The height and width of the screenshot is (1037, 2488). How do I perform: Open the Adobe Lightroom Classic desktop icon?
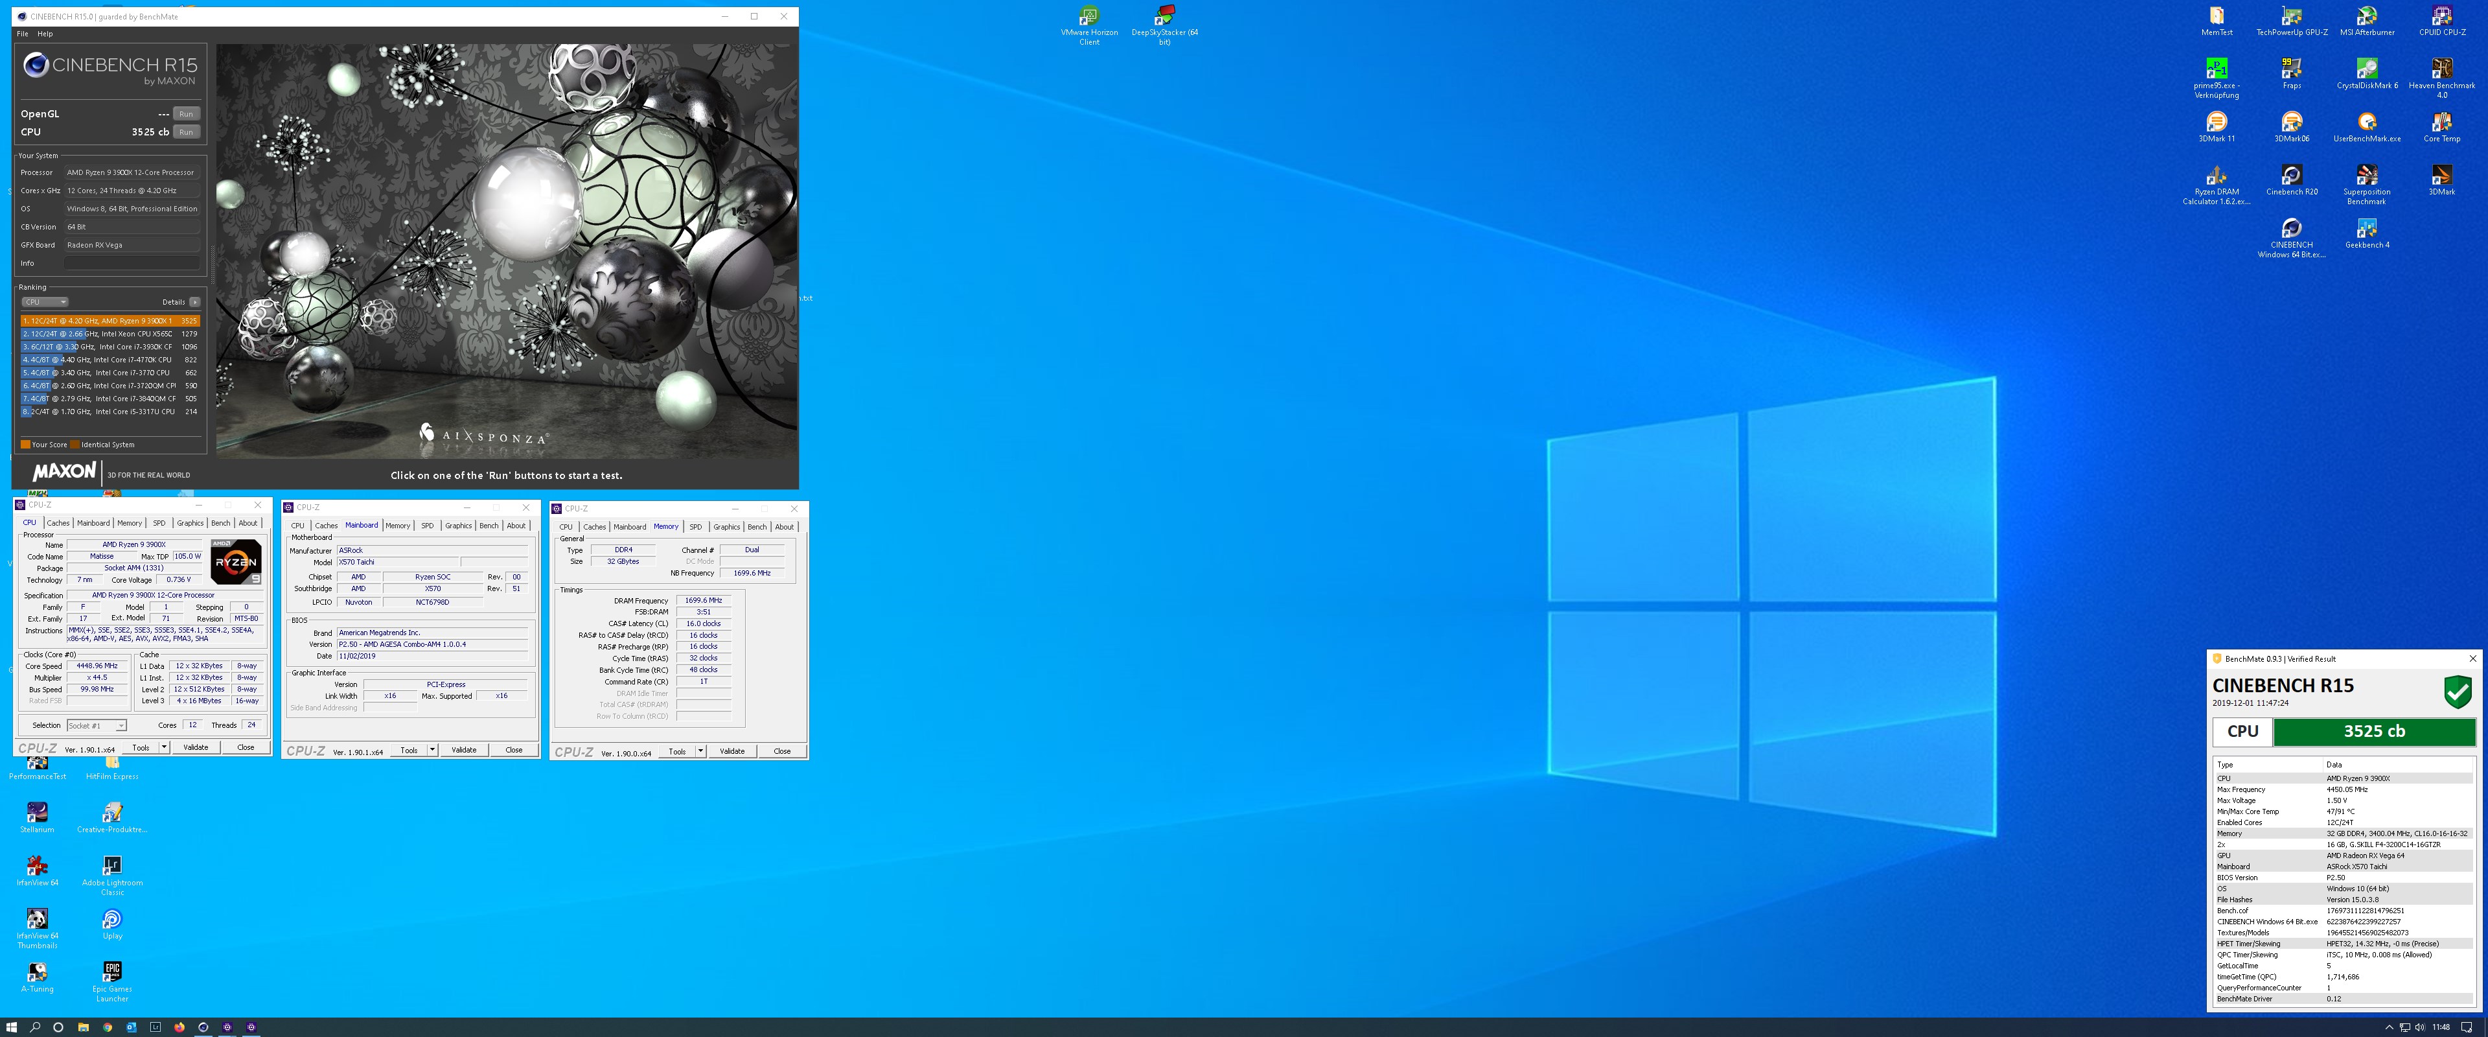click(x=112, y=876)
